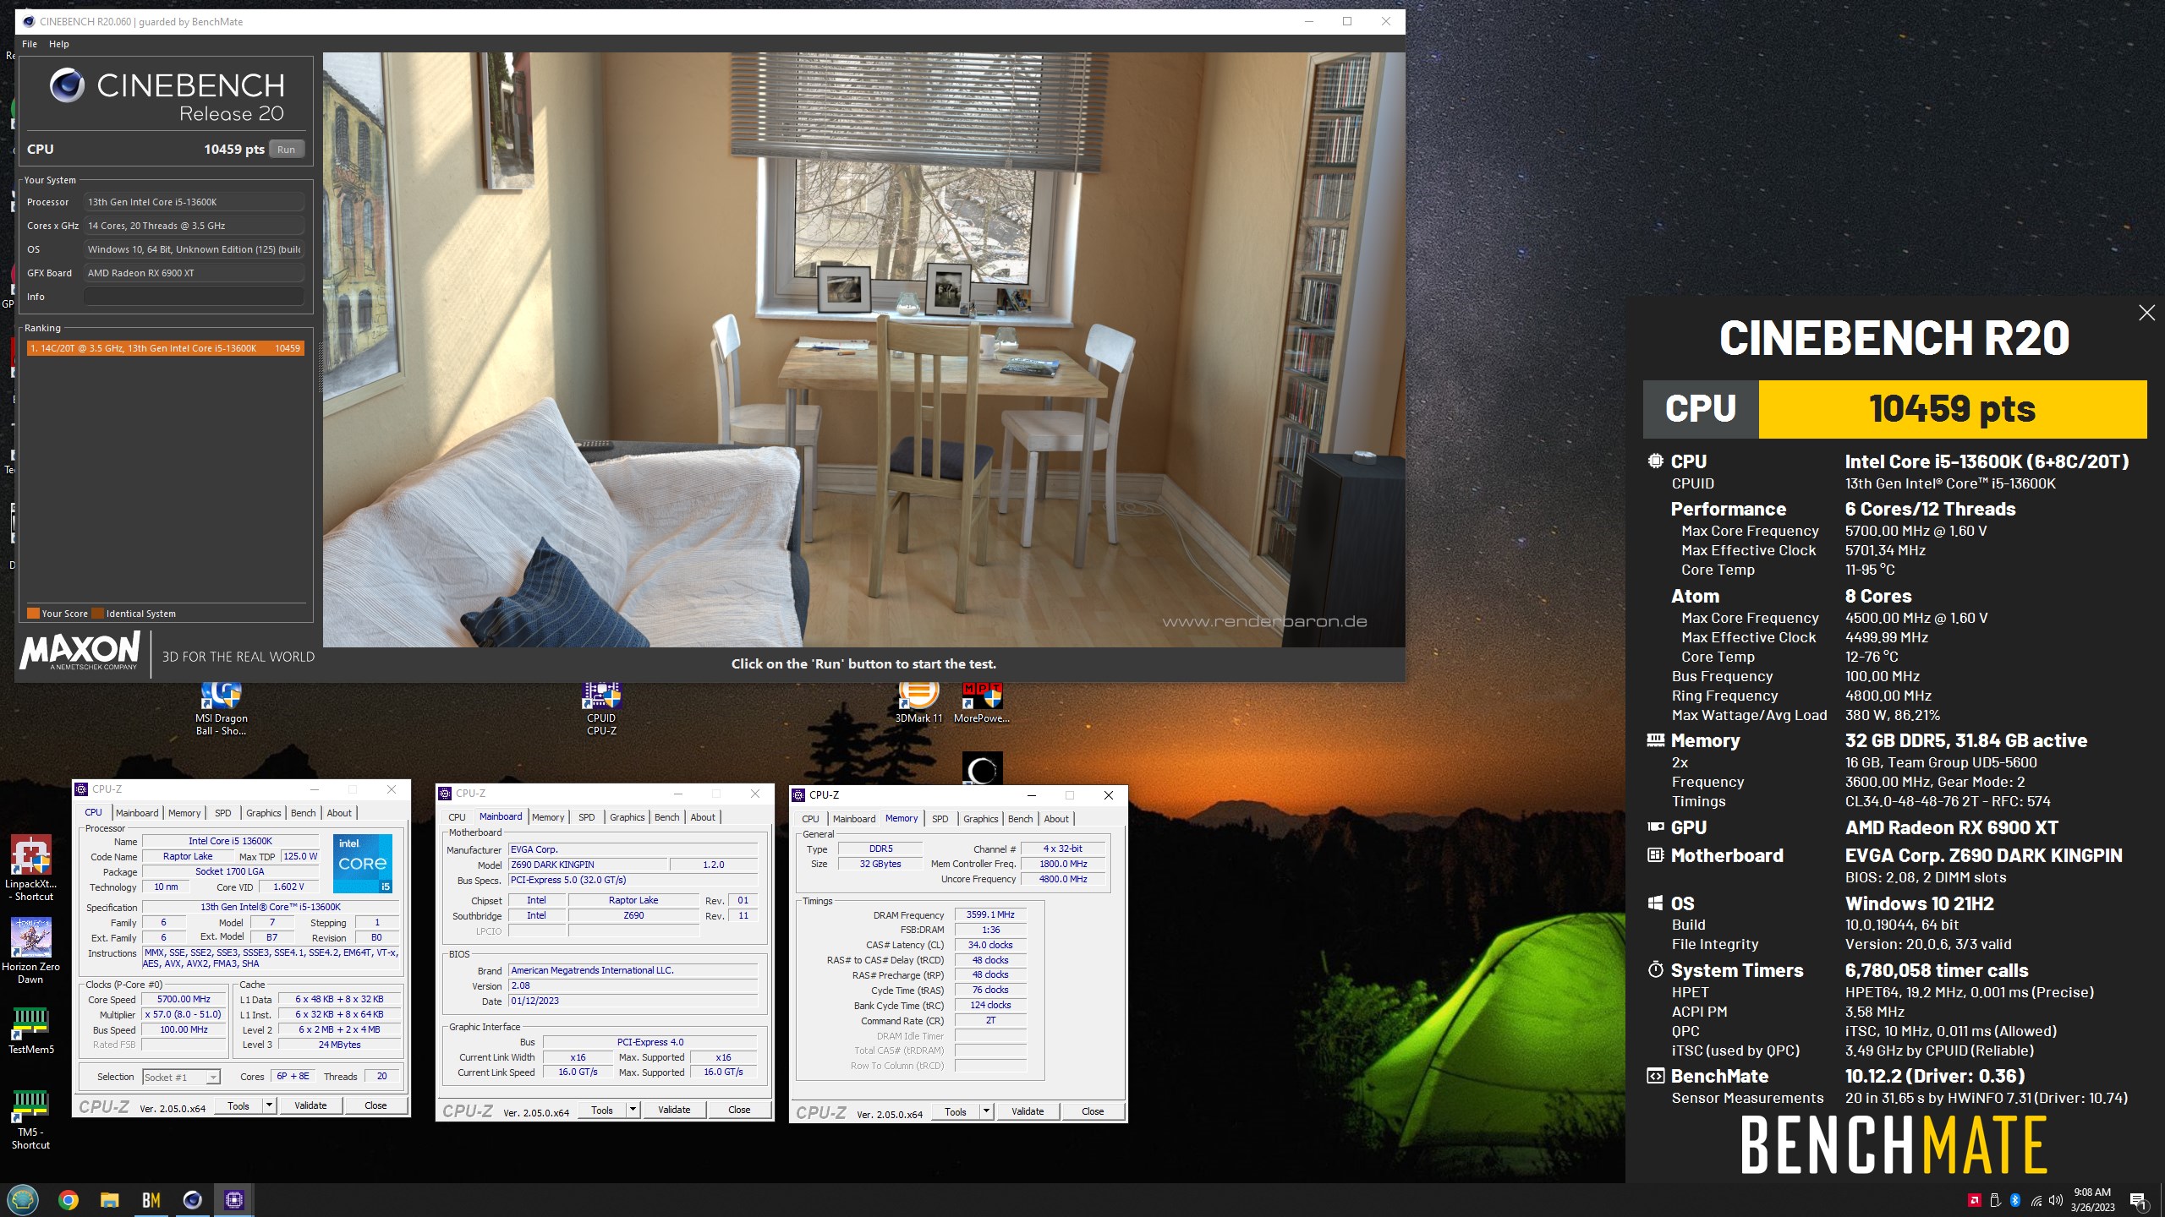The image size is (2165, 1217).
Task: Click the Cinebench title bar app icon
Action: [30, 22]
